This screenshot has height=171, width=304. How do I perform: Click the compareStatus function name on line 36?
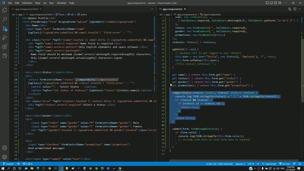point(181,93)
